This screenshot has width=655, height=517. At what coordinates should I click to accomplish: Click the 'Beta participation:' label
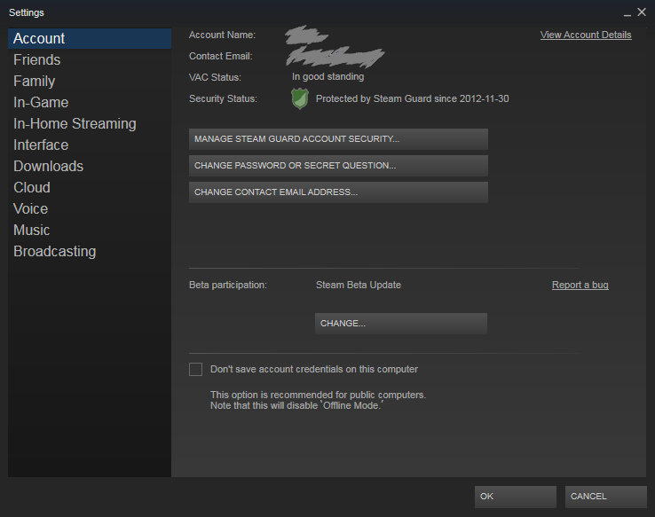[x=228, y=285]
